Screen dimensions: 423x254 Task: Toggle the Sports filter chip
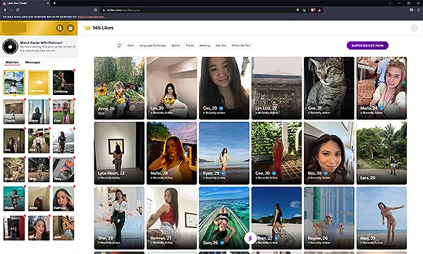[176, 46]
